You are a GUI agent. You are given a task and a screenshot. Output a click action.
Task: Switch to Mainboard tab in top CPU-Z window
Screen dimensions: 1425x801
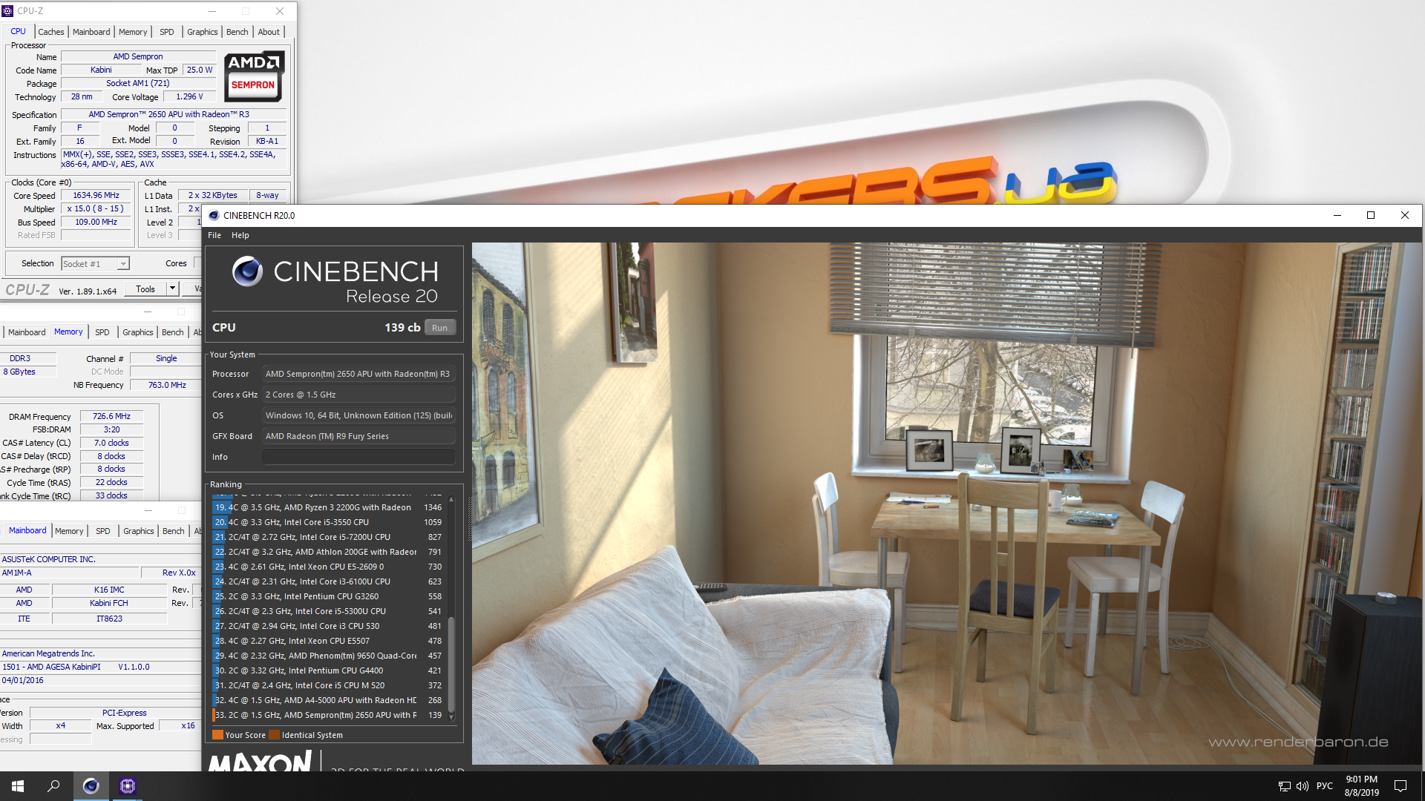coord(91,32)
